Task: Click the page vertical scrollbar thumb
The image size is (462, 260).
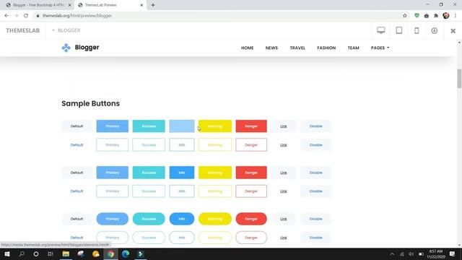Action: (459, 79)
